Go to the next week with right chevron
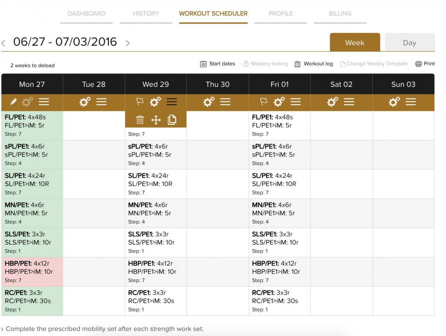446x336 pixels. pos(128,43)
